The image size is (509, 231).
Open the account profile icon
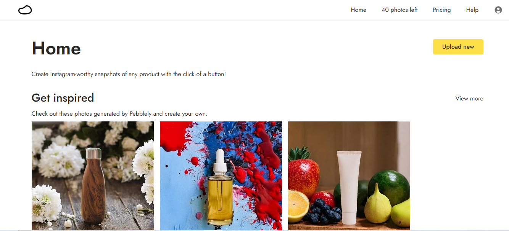(498, 10)
